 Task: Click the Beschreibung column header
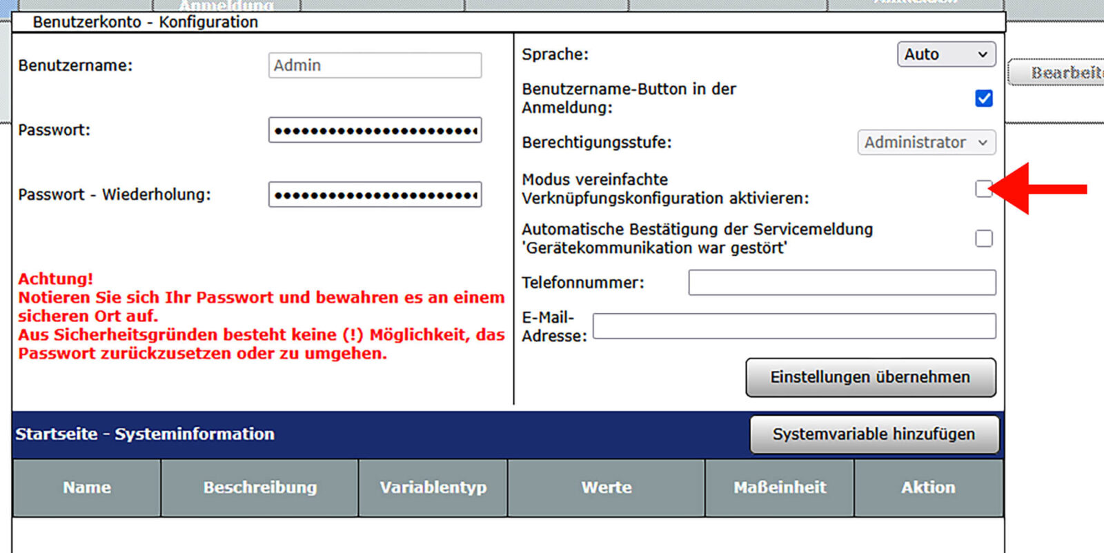pos(260,487)
